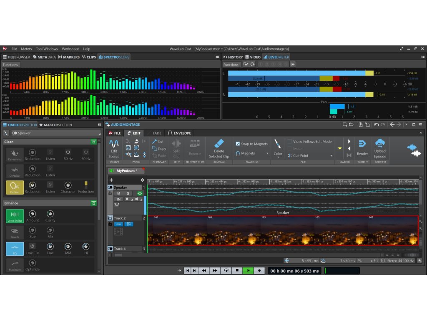This screenshot has width=427, height=320.
Task: Toggle the Voice Exciter effect button
Action: 15,216
